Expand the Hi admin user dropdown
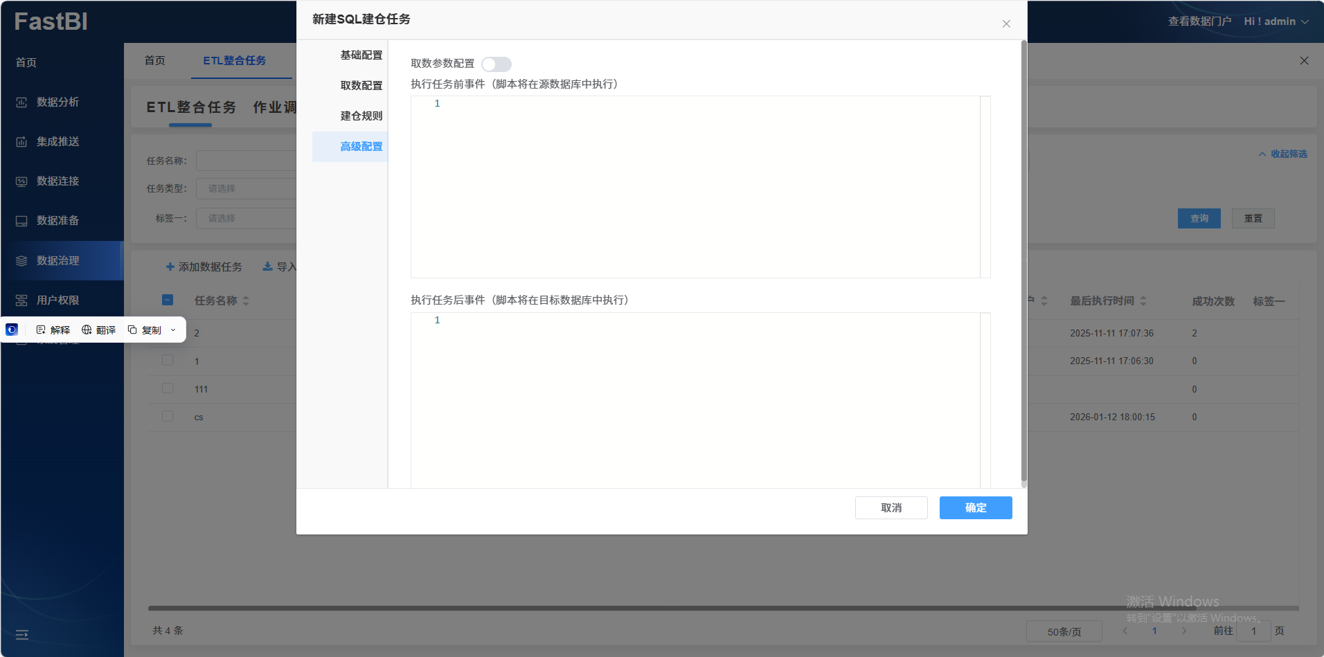This screenshot has width=1324, height=657. pos(1276,21)
